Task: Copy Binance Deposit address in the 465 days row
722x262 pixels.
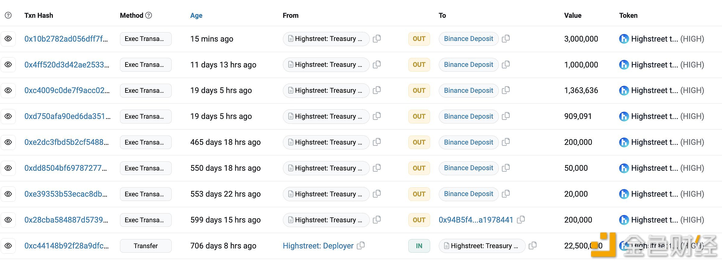Action: tap(506, 142)
